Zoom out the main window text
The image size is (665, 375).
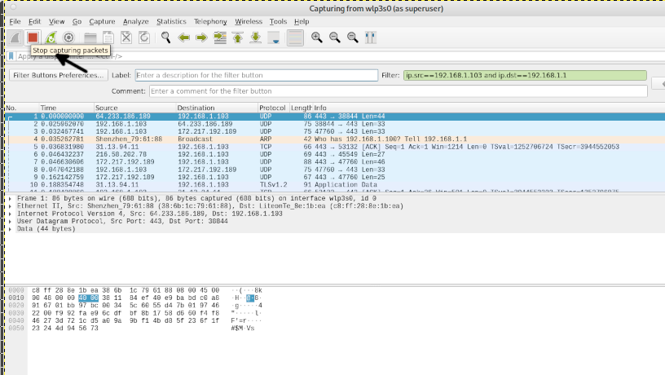click(x=335, y=37)
